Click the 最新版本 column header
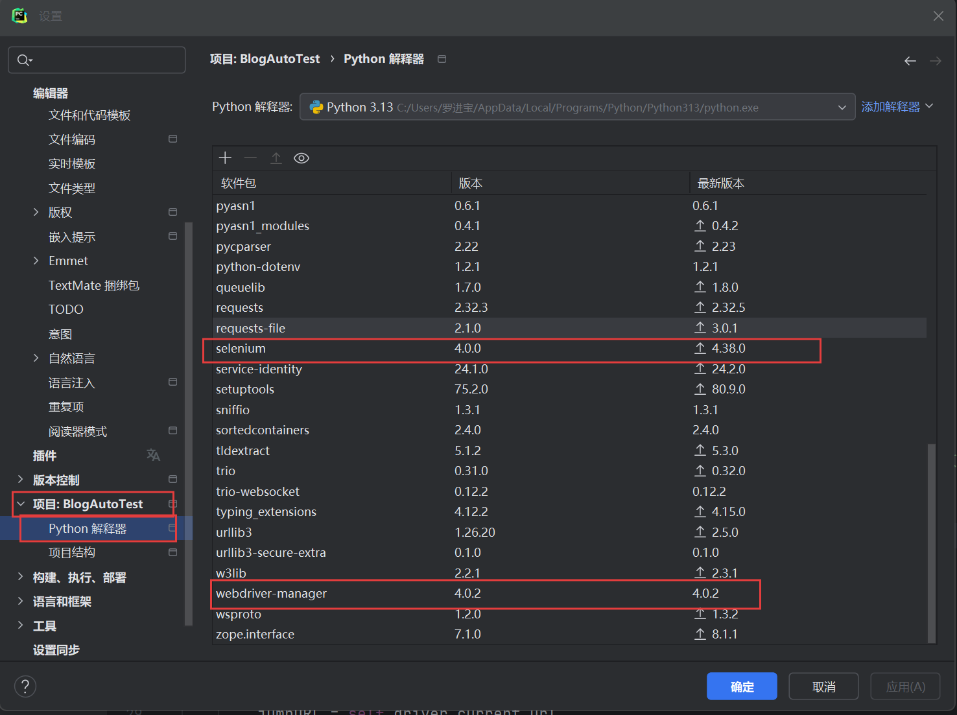The image size is (957, 715). coord(808,183)
